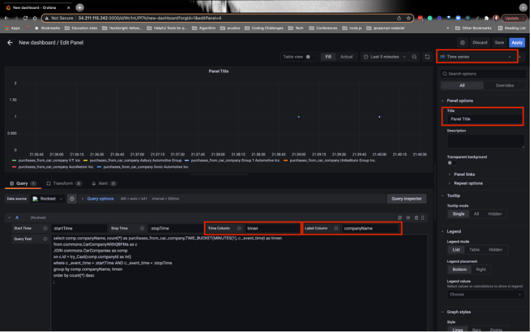Click the browser back arrow
The width and height of the screenshot is (531, 332).
[x=6, y=18]
